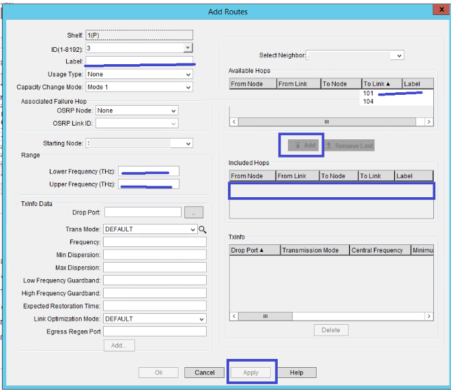Click the Help button

[297, 373]
